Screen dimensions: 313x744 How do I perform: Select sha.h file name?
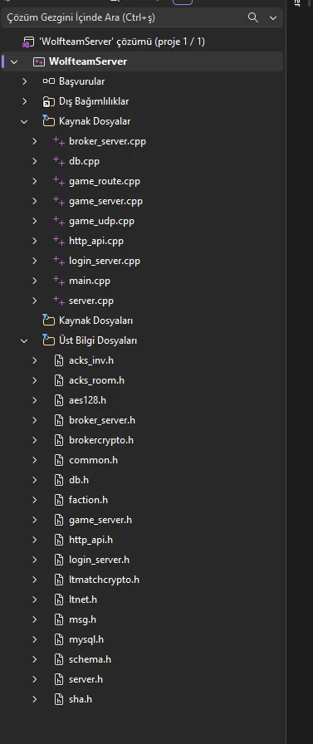tap(81, 699)
